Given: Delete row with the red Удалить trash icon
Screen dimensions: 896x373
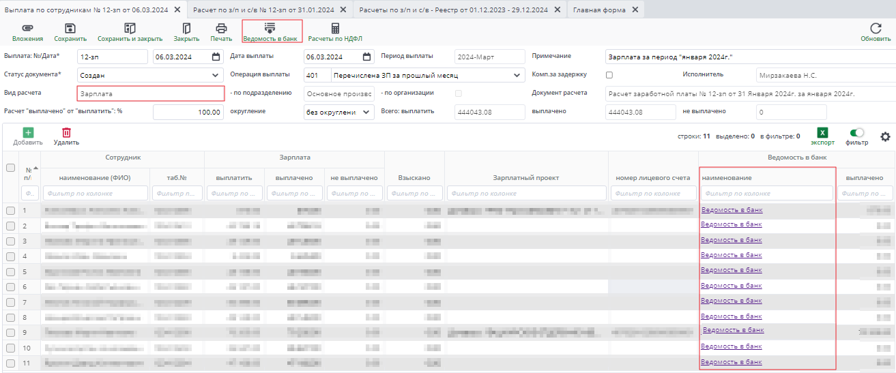Looking at the screenshot, I should coord(66,133).
